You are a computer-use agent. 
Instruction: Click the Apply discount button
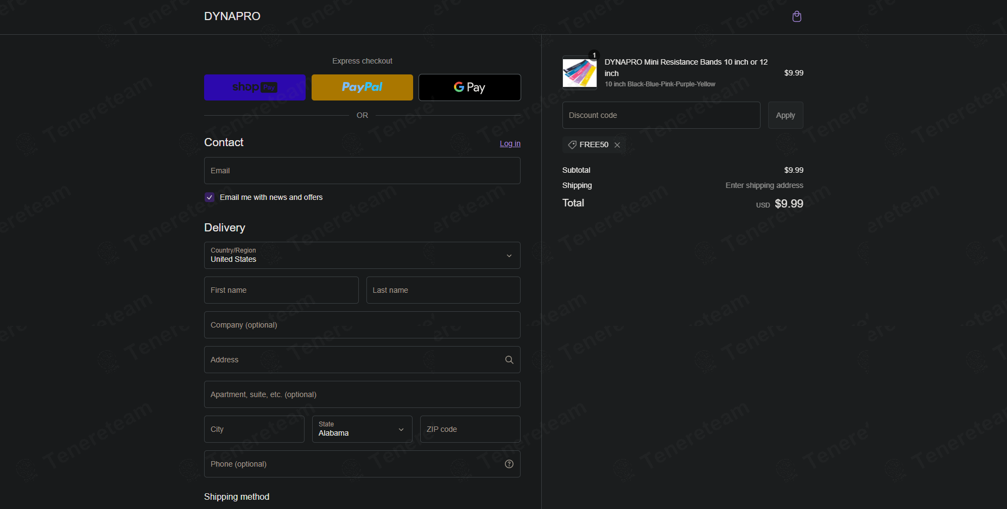[x=786, y=115]
